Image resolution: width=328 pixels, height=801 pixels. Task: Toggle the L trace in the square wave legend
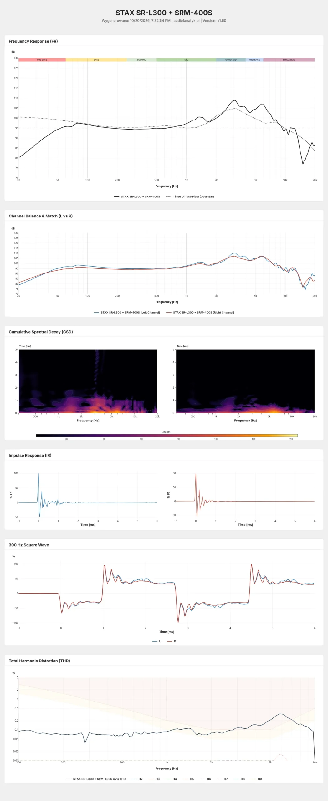point(156,641)
